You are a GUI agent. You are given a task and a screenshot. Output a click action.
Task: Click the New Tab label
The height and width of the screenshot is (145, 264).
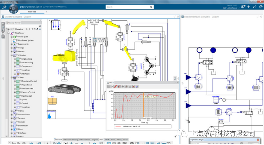32,12
